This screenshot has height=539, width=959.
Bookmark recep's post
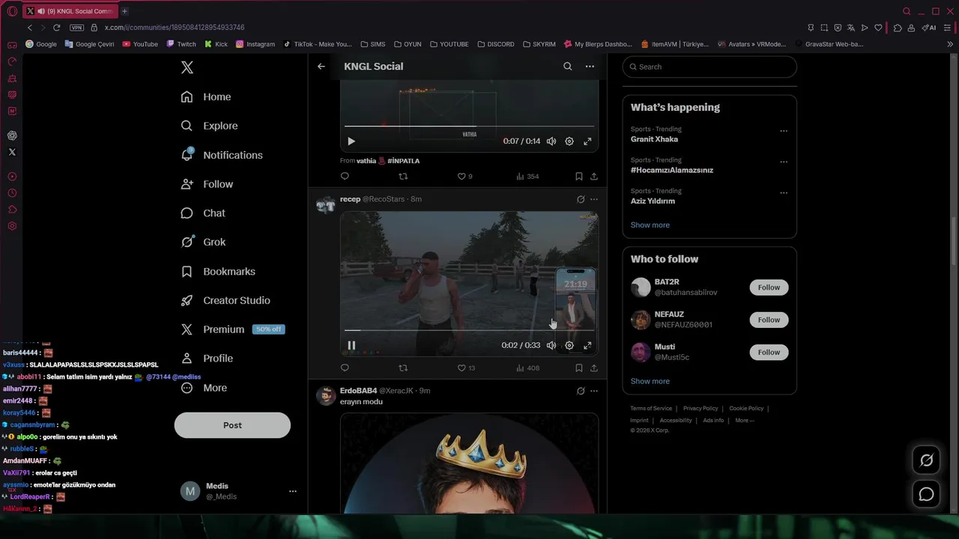tap(578, 368)
